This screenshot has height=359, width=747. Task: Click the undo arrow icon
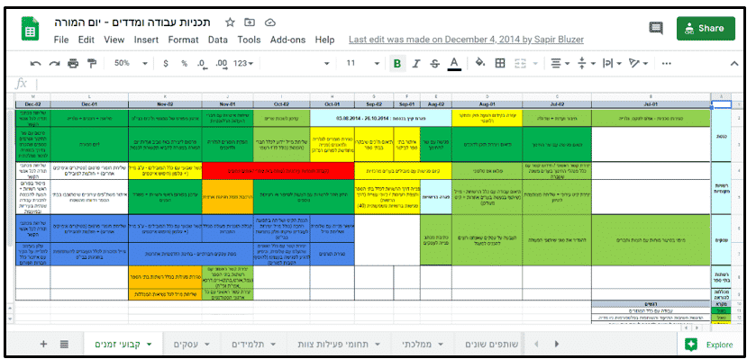(35, 63)
